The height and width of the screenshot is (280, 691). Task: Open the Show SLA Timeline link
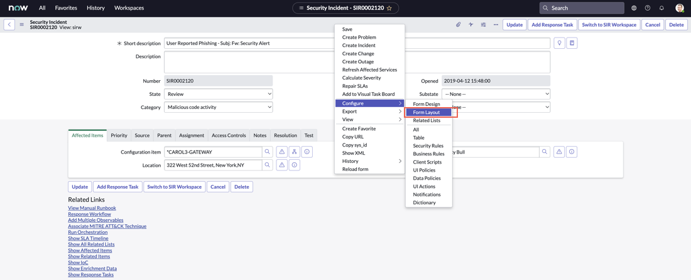pos(88,238)
